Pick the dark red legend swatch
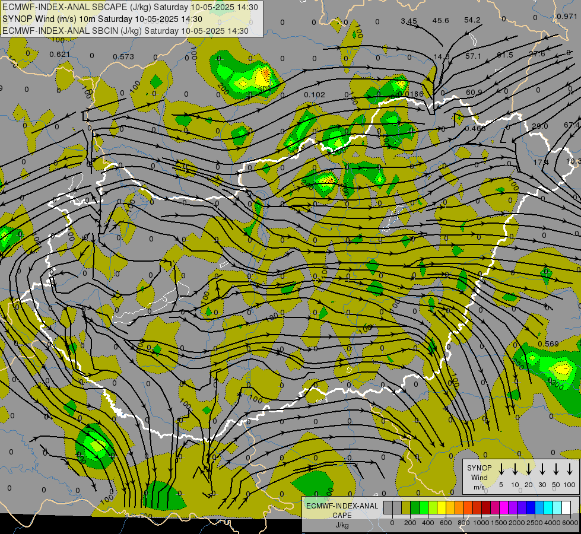The height and width of the screenshot is (534, 581). pyautogui.click(x=487, y=507)
